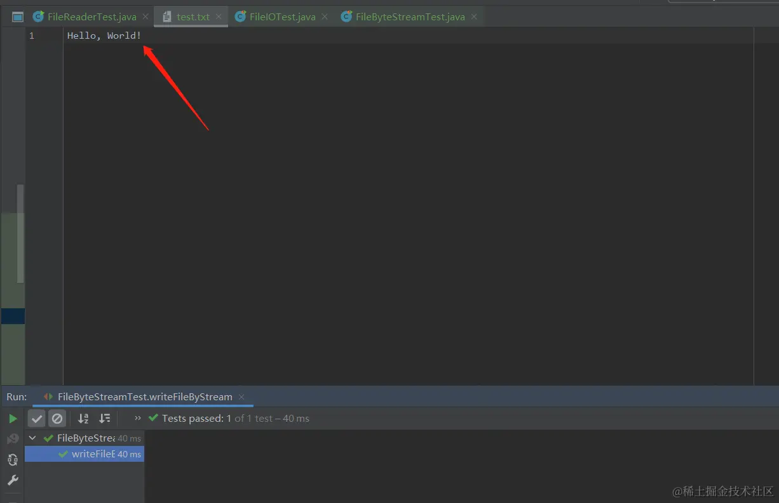Image resolution: width=779 pixels, height=503 pixels.
Task: Click the run configuration icon on run tab
Action: coord(48,397)
